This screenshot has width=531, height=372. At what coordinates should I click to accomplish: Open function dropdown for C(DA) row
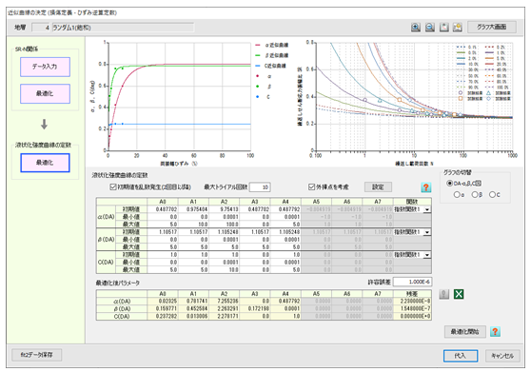427,255
